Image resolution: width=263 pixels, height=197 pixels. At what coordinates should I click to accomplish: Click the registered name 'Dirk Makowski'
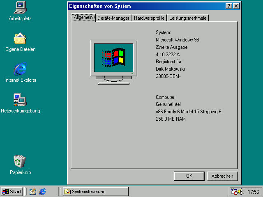point(170,69)
